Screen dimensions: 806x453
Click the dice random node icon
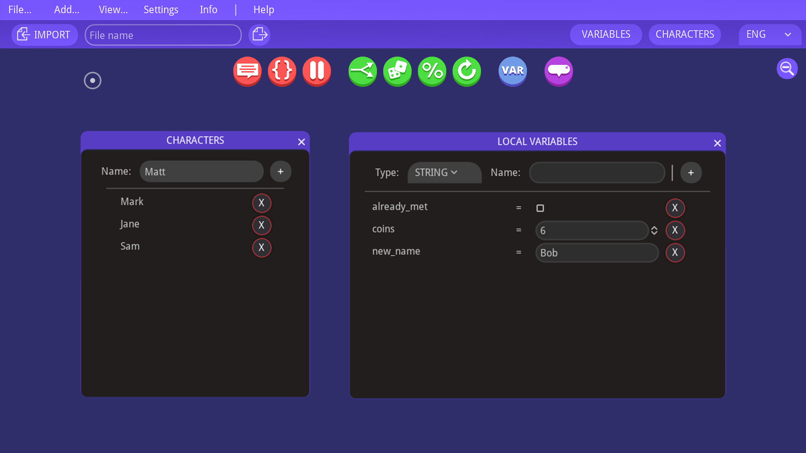click(x=397, y=71)
